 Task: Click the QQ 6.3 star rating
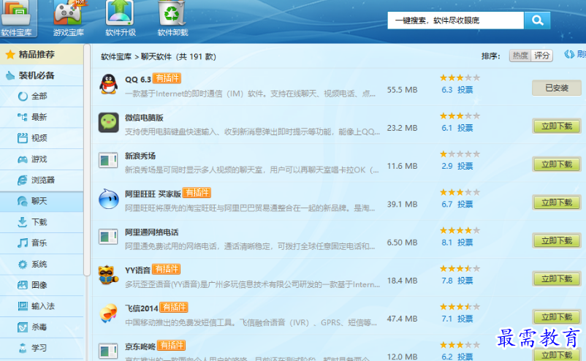coord(460,77)
